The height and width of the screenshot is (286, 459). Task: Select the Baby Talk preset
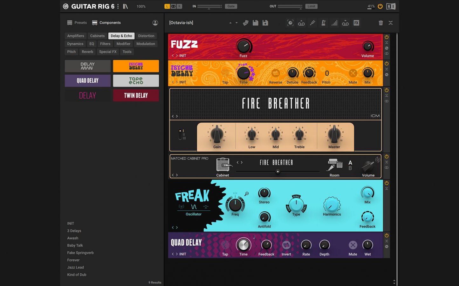(x=75, y=245)
